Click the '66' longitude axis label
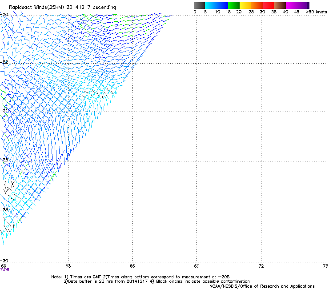Image resolution: width=329 pixels, height=289 pixels. pyautogui.click(x=132, y=266)
